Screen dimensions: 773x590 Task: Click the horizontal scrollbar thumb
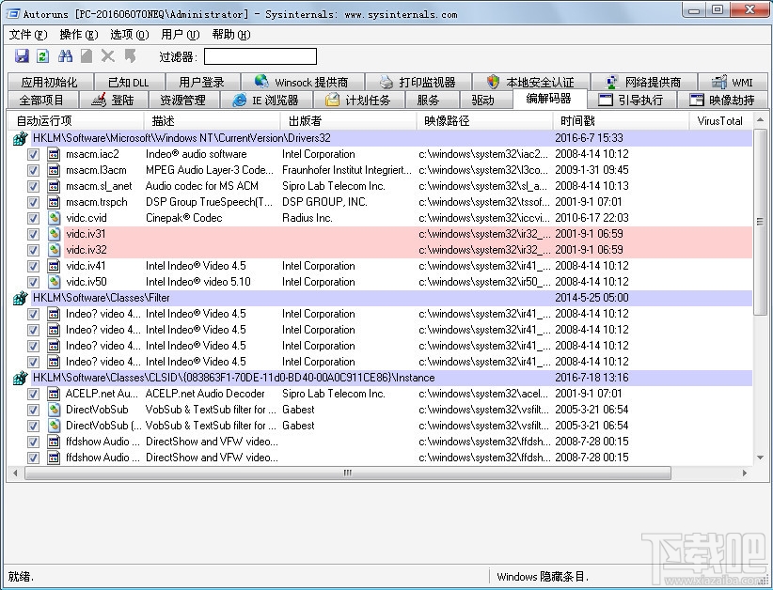[348, 473]
